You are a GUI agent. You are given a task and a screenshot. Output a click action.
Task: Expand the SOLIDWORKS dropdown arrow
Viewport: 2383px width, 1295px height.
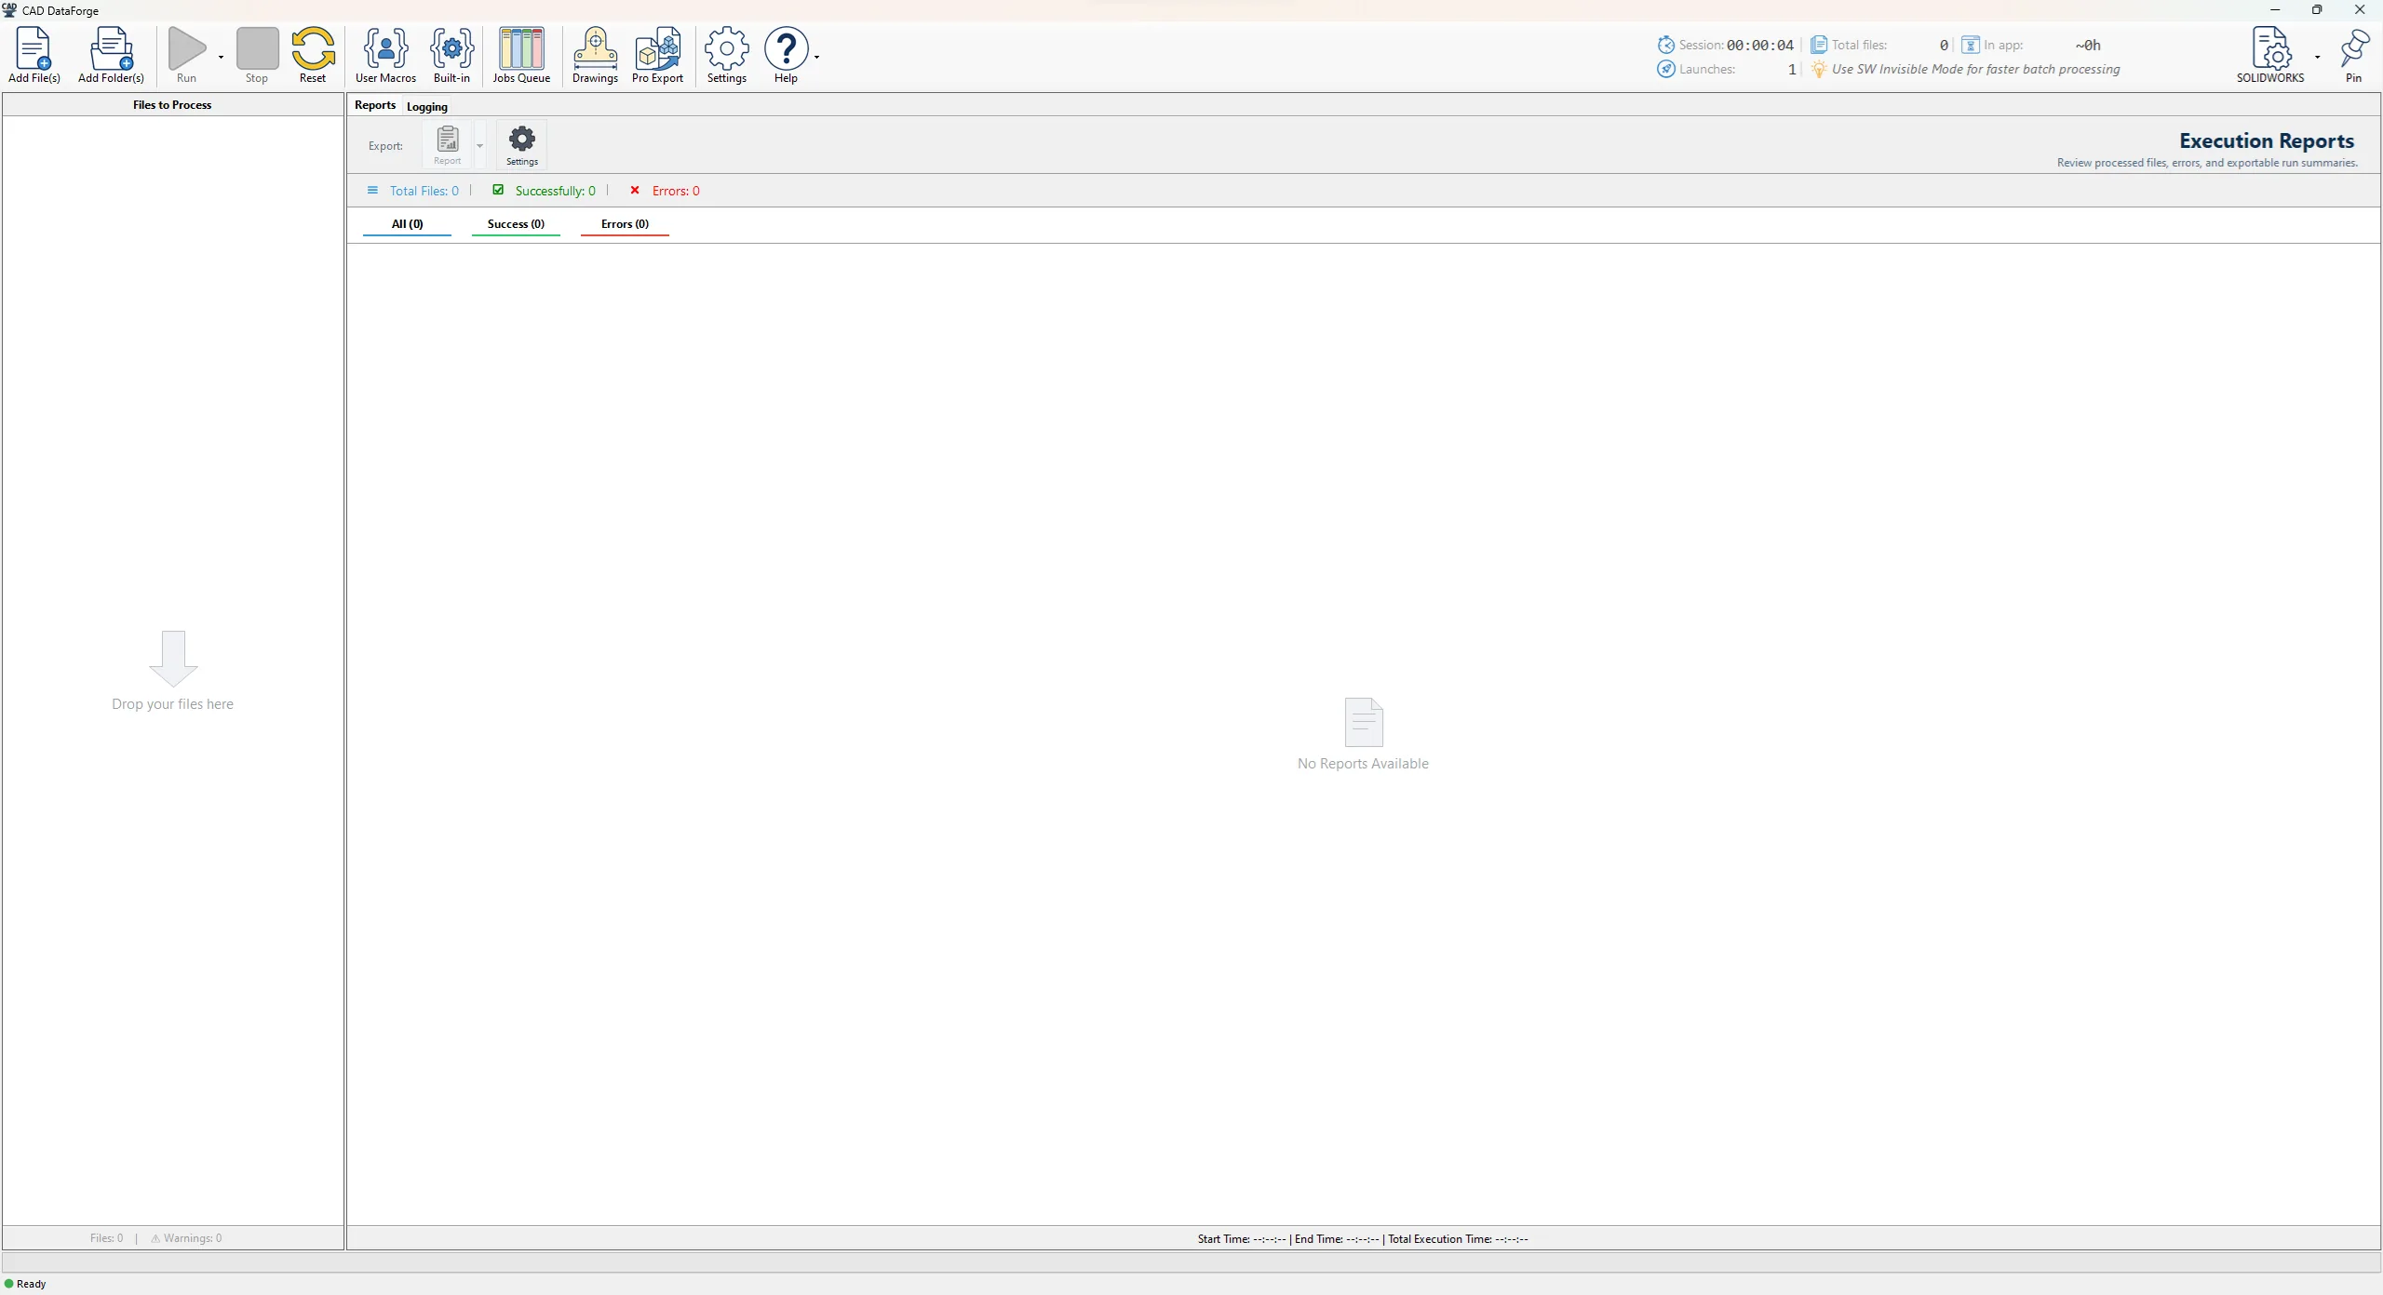[x=2317, y=57]
